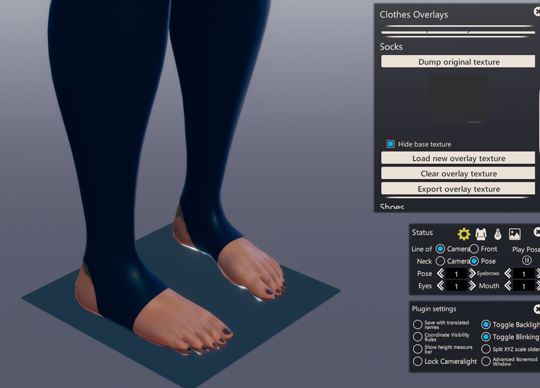Open the gear settings icon in Status
Viewport: 540px width, 388px height.
click(463, 234)
